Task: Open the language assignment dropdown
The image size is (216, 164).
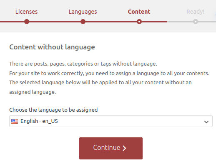Action: click(111, 121)
